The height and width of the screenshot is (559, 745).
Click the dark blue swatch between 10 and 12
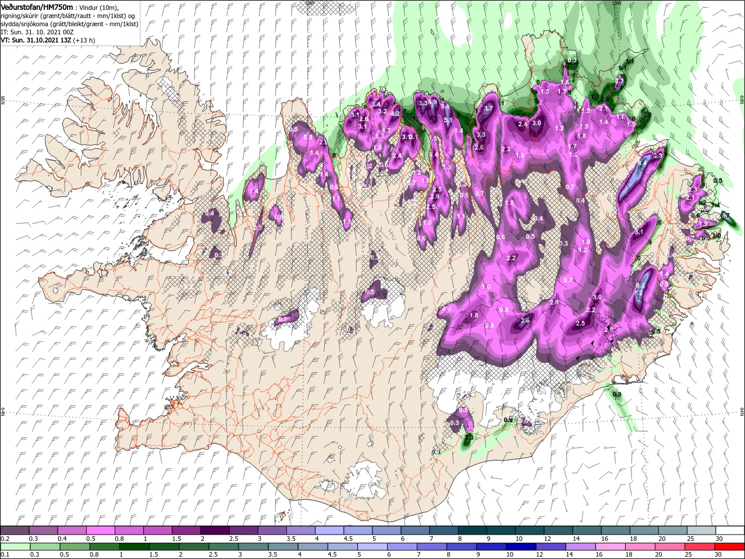pos(521,547)
